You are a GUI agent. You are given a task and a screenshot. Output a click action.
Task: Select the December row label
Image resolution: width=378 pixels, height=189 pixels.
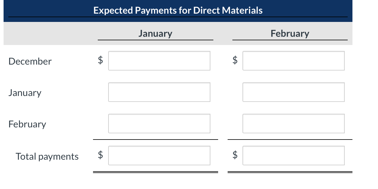click(x=30, y=61)
